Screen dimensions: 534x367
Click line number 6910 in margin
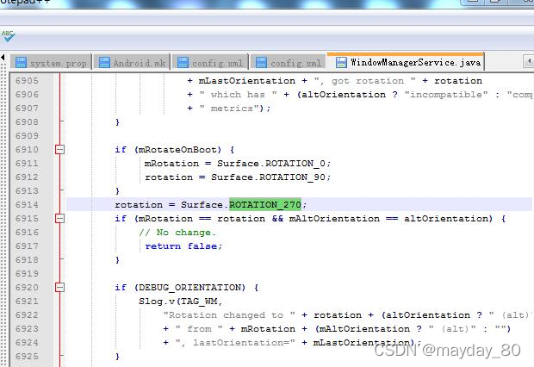click(27, 149)
